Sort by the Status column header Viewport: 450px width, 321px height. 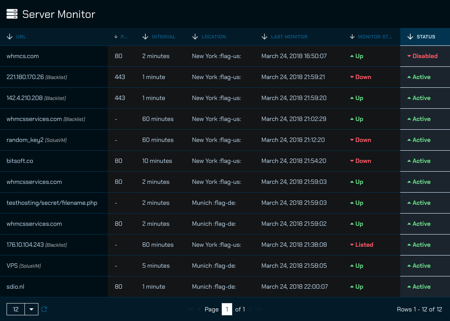[x=426, y=37]
